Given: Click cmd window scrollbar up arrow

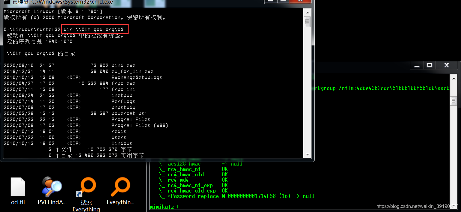Looking at the screenshot, I should click(307, 13).
